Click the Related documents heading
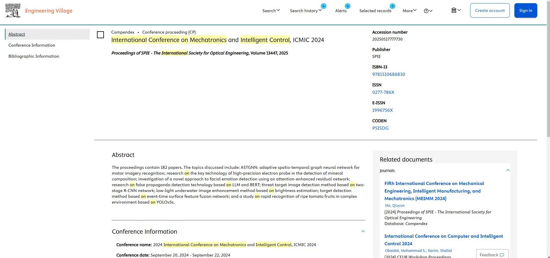This screenshot has height=258, width=550. (x=406, y=160)
